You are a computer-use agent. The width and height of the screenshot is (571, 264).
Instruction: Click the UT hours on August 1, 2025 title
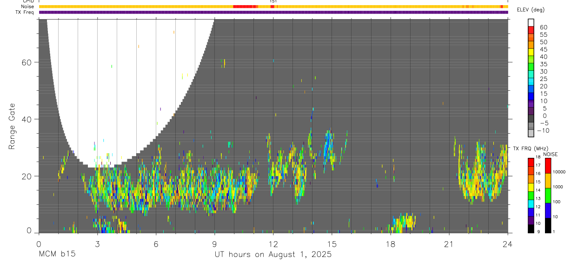tap(273, 255)
